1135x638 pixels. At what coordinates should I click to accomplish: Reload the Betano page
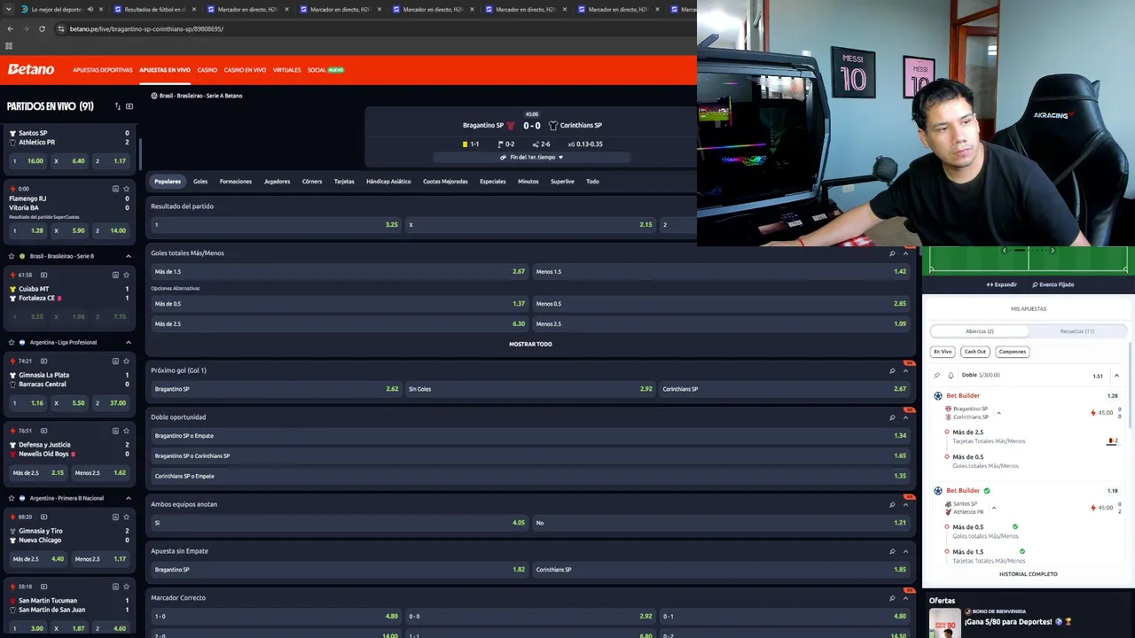42,28
